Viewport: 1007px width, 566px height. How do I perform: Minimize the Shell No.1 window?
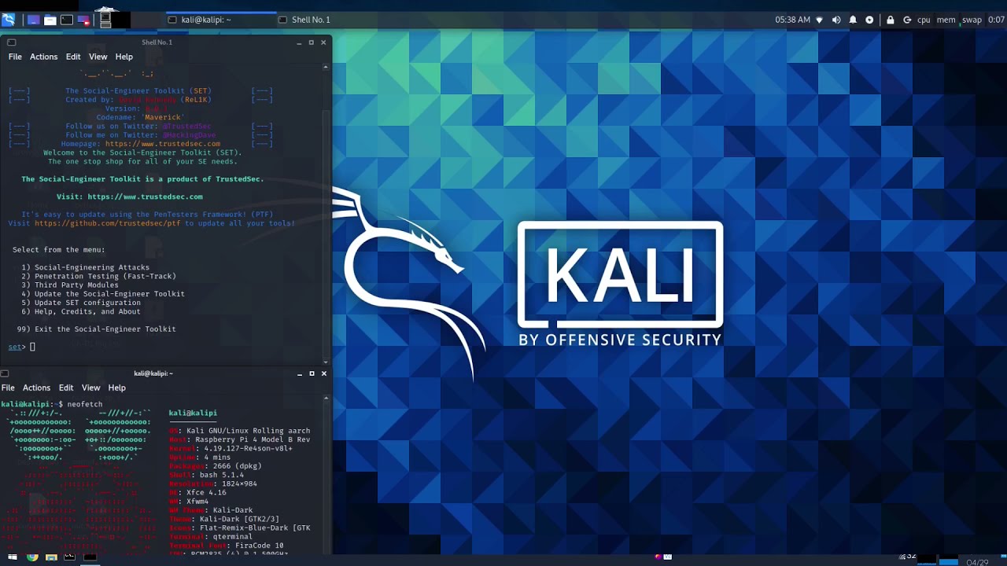(x=299, y=42)
